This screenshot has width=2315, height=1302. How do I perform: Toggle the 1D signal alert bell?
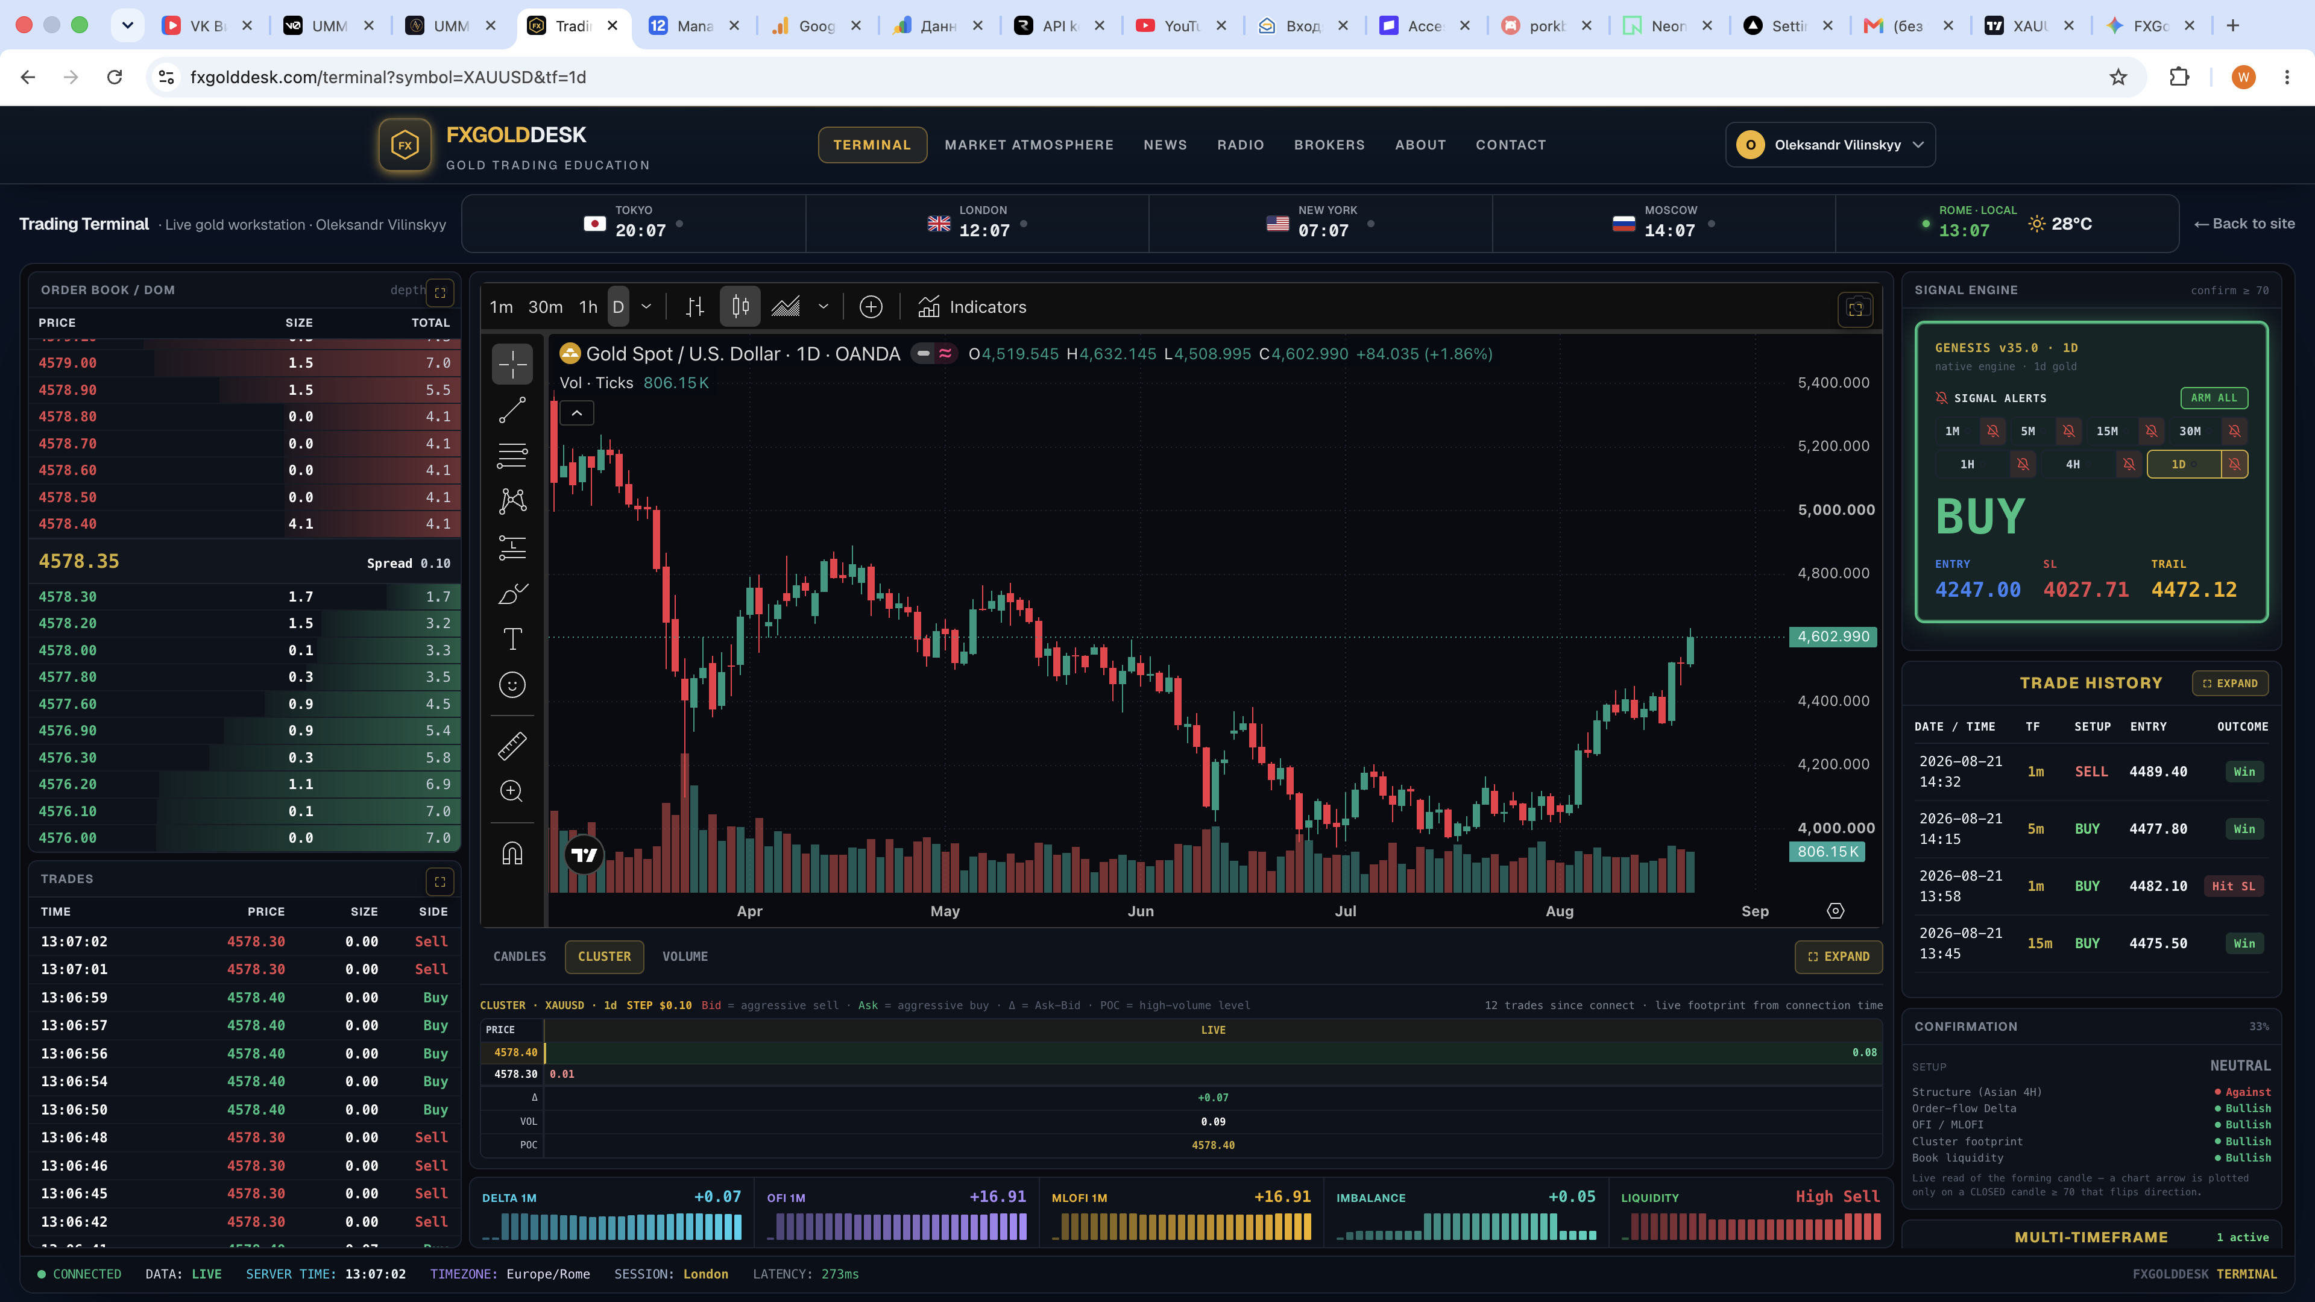pyautogui.click(x=2234, y=465)
